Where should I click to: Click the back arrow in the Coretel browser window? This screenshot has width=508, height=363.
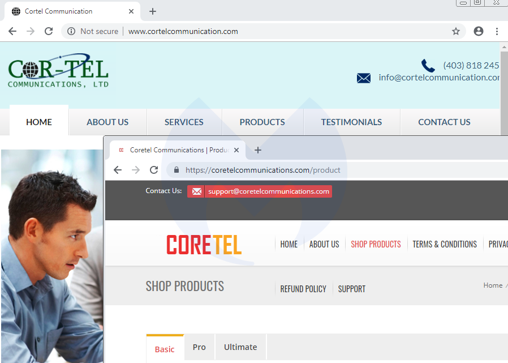click(118, 170)
